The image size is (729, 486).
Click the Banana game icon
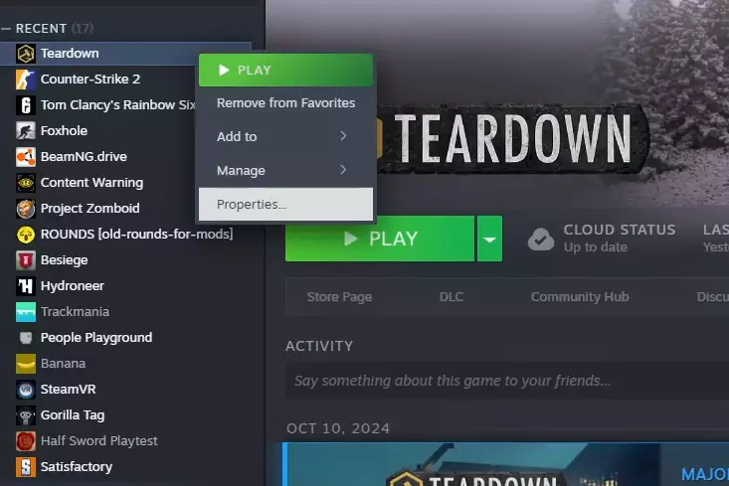tap(26, 364)
